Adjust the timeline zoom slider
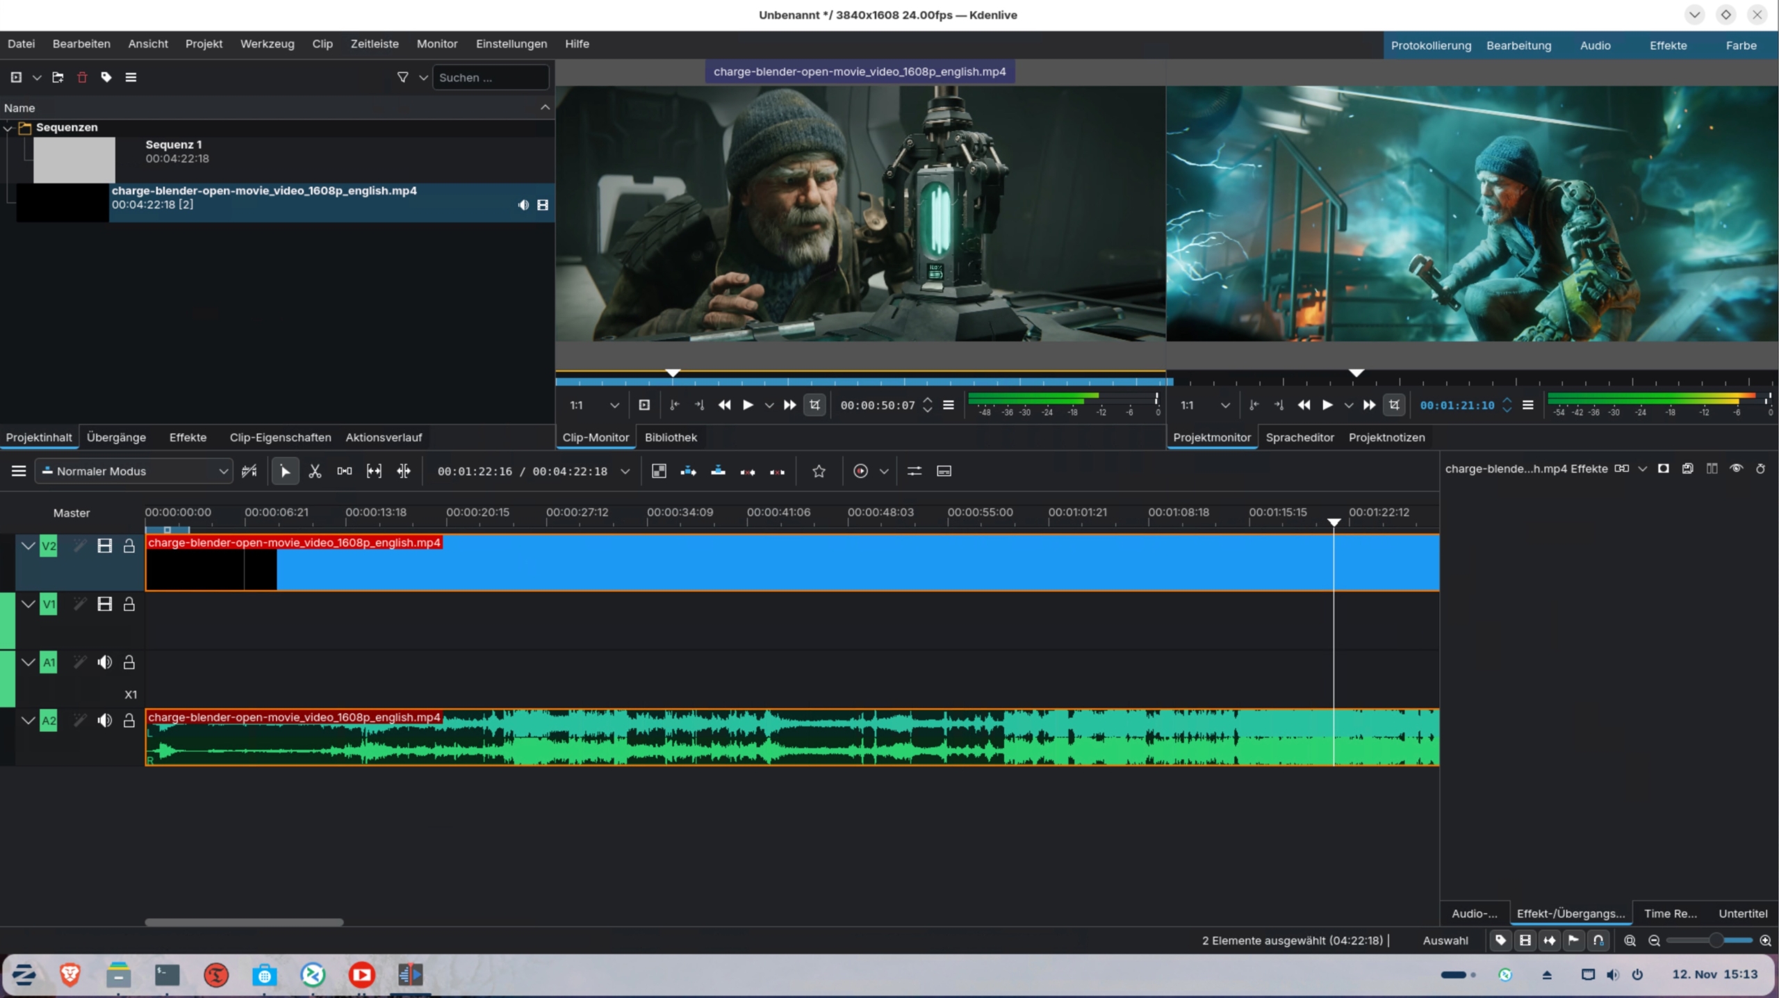Screen dimensions: 1779x998 coord(1715,940)
